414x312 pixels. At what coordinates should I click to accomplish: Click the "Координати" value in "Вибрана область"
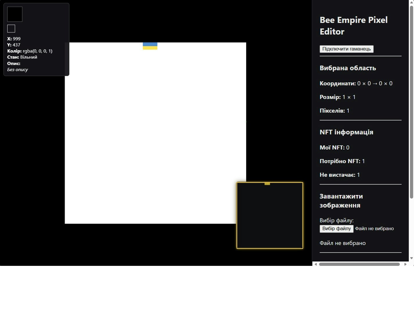[374, 83]
